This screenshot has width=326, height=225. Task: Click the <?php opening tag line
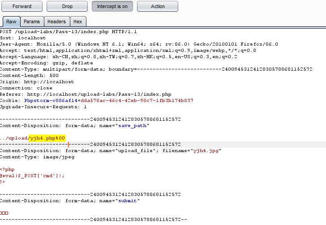point(7,170)
